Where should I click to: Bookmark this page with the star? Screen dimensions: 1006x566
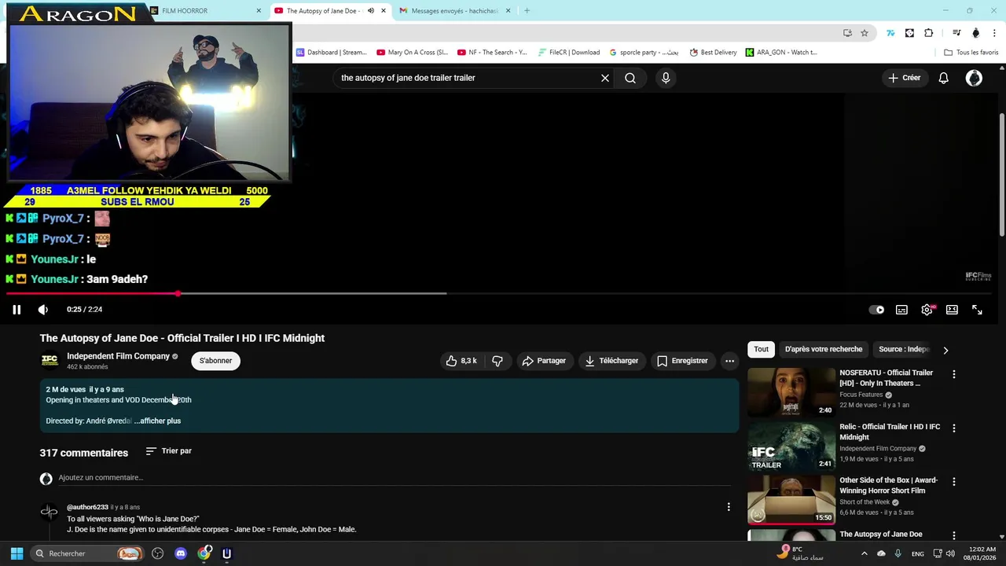coord(865,33)
